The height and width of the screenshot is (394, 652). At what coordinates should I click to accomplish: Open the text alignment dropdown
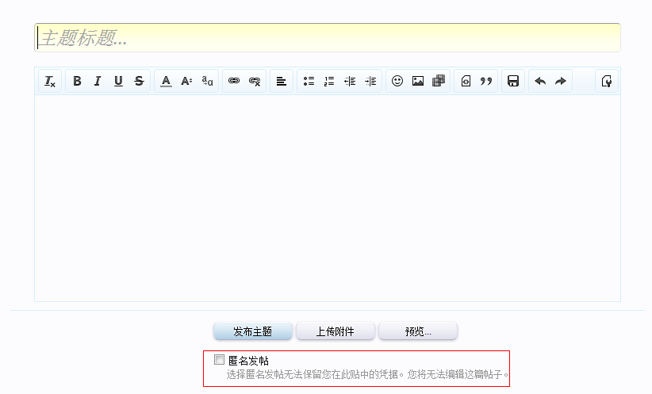pos(282,81)
